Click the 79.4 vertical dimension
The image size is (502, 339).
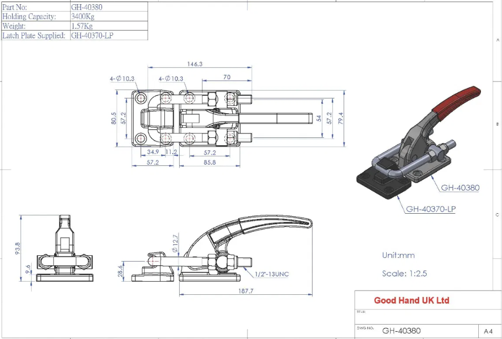pos(340,118)
